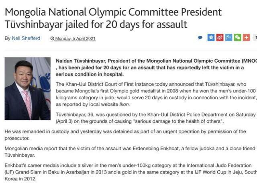Open Tüvshinbayar portrait photo
The height and width of the screenshot is (184, 257).
(x=27, y=88)
